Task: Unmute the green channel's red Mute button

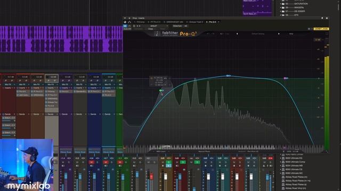Action: [120, 162]
